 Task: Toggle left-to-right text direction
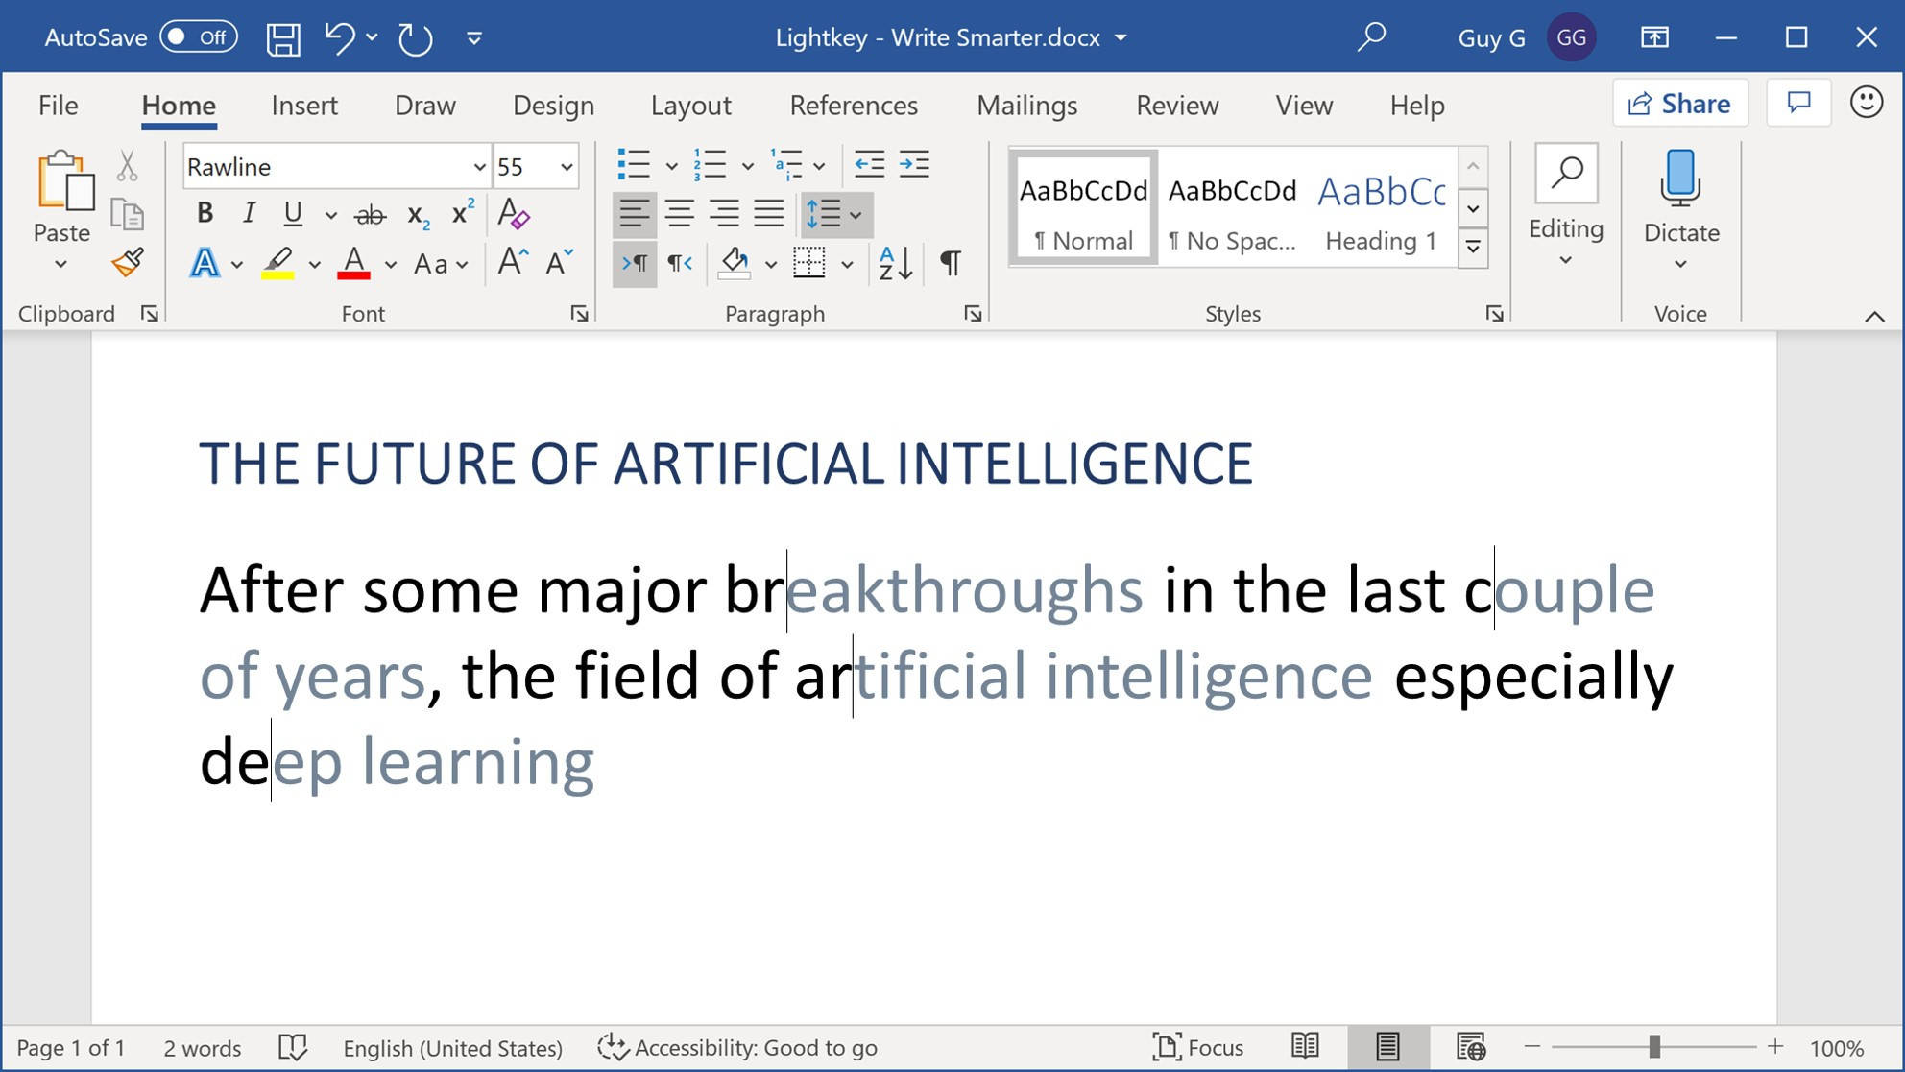coord(635,263)
